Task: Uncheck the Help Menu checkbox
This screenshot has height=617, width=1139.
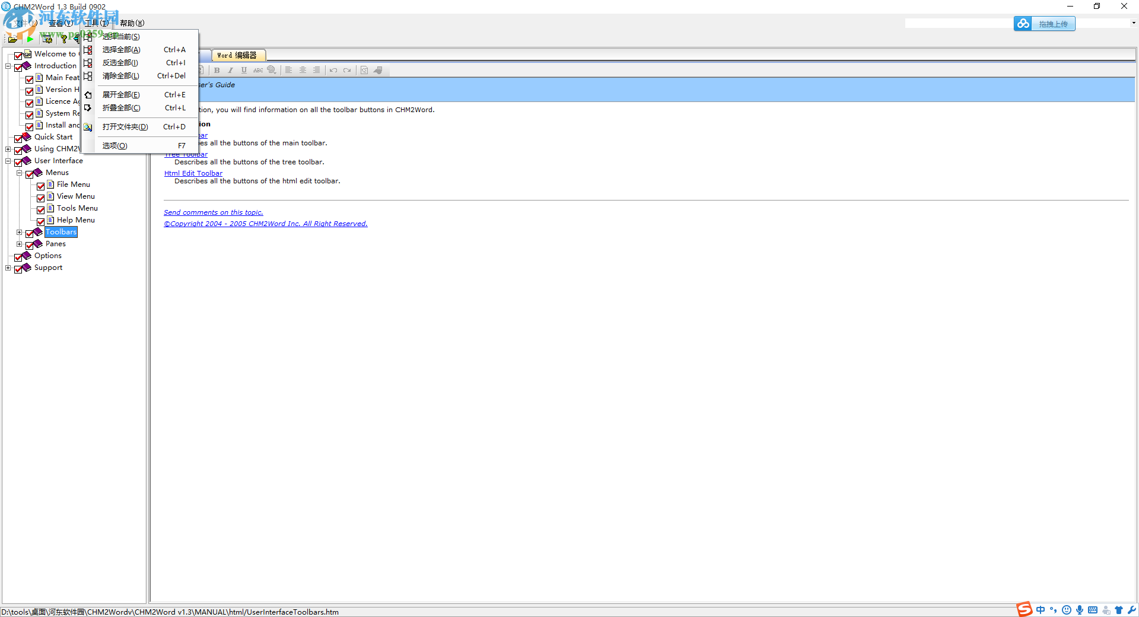Action: coord(41,221)
